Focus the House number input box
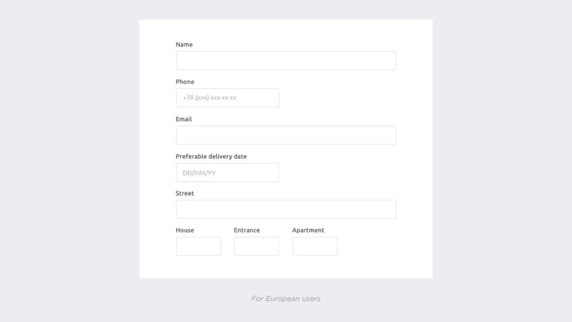The width and height of the screenshot is (572, 322). coord(198,246)
